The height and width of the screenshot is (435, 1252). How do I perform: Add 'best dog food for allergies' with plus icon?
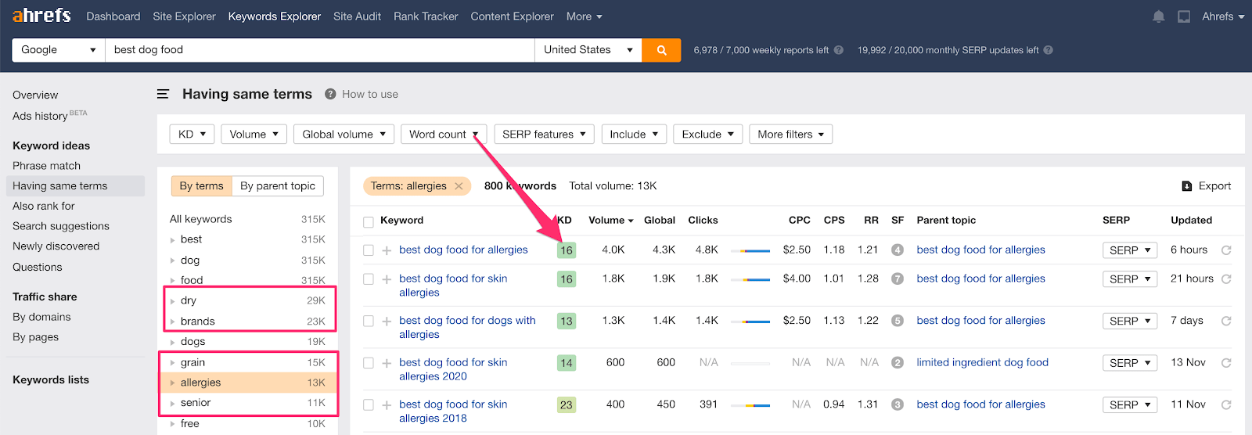tap(387, 250)
